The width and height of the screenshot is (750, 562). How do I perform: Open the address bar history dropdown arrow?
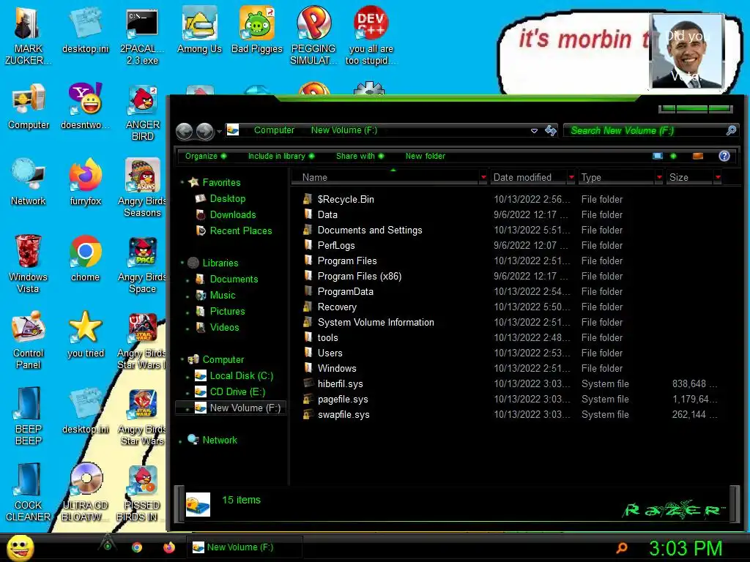click(x=534, y=130)
